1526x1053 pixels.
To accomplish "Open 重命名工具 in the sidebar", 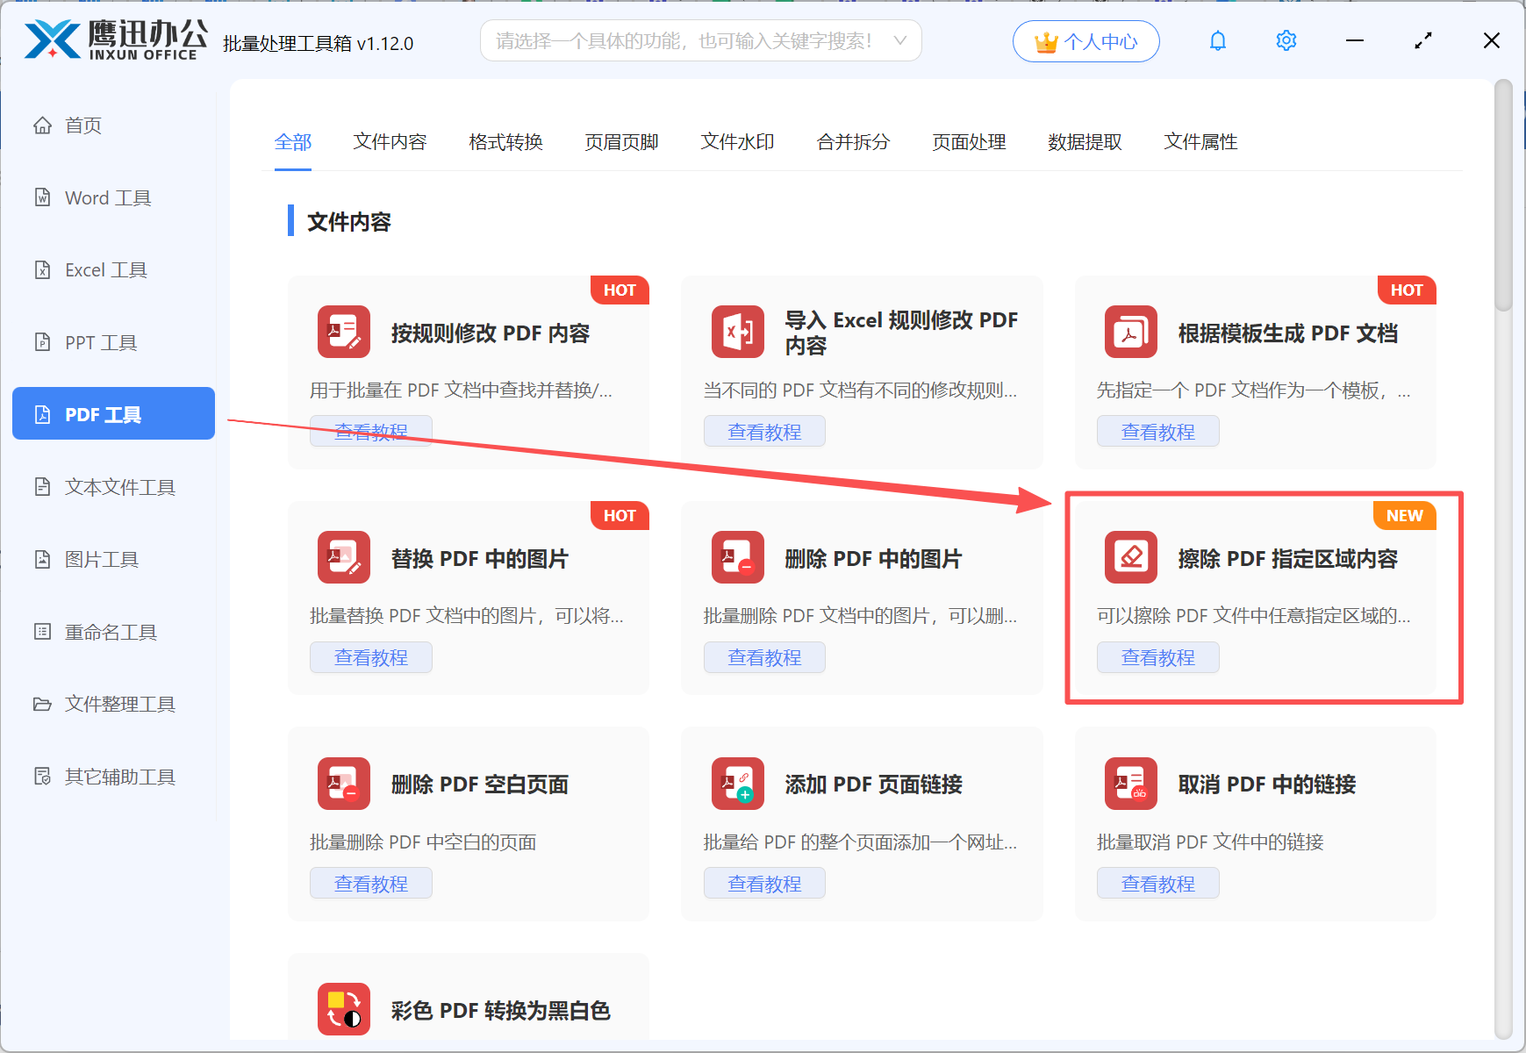I will (x=113, y=632).
